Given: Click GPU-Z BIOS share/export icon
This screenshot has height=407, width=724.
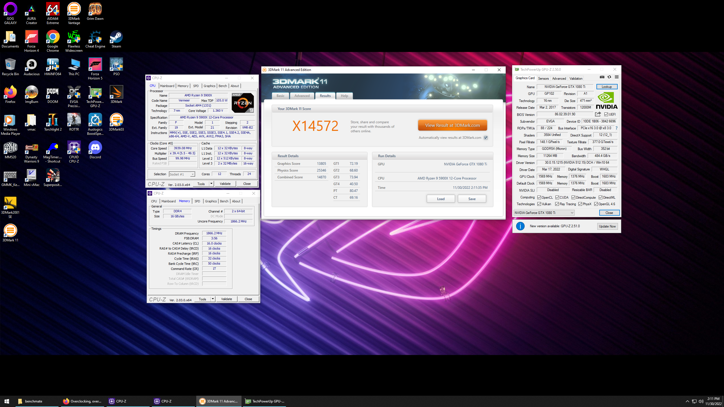Looking at the screenshot, I should tap(598, 114).
